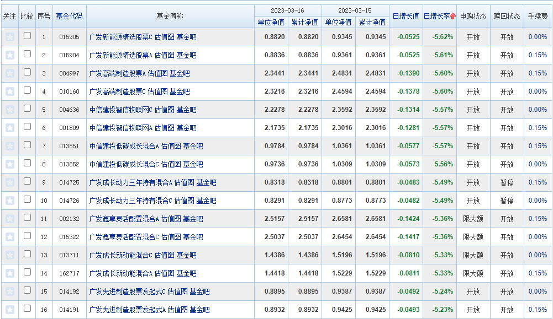Click red sort arrow beside 日增长率
This screenshot has width=553, height=319.
coord(453,16)
